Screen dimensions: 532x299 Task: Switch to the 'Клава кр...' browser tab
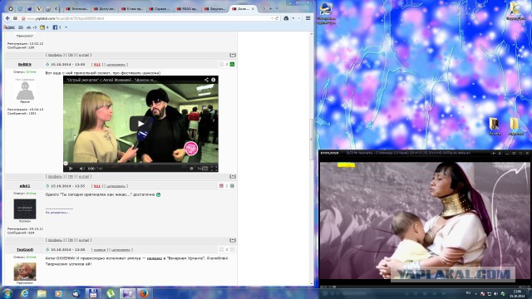[132, 9]
